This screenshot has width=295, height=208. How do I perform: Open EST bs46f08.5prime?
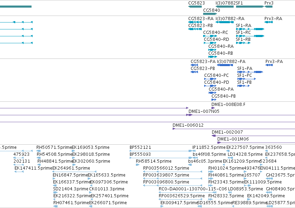pos(195,158)
